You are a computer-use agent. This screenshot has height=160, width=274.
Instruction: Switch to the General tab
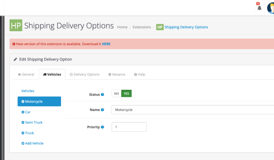pos(26,75)
